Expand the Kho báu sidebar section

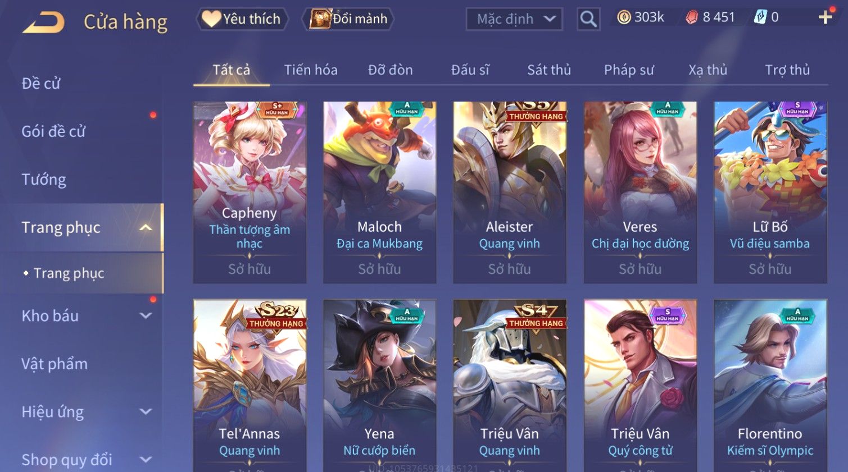[146, 316]
